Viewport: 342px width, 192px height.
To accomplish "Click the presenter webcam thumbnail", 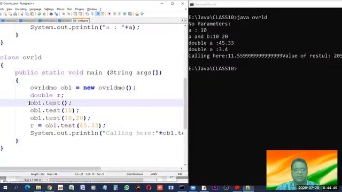I will click(302, 170).
